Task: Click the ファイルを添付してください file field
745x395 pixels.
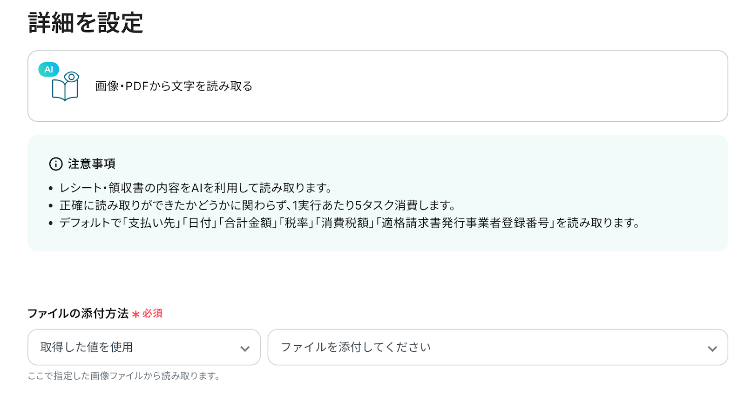Action: (489, 347)
